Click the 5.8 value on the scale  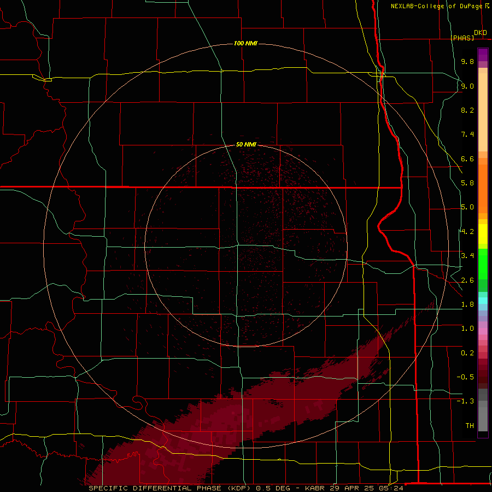tap(467, 183)
